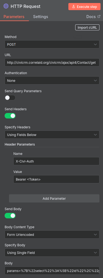The image size is (103, 278).
Task: Open the Authentication dropdown set to None
Action: click(x=52, y=80)
